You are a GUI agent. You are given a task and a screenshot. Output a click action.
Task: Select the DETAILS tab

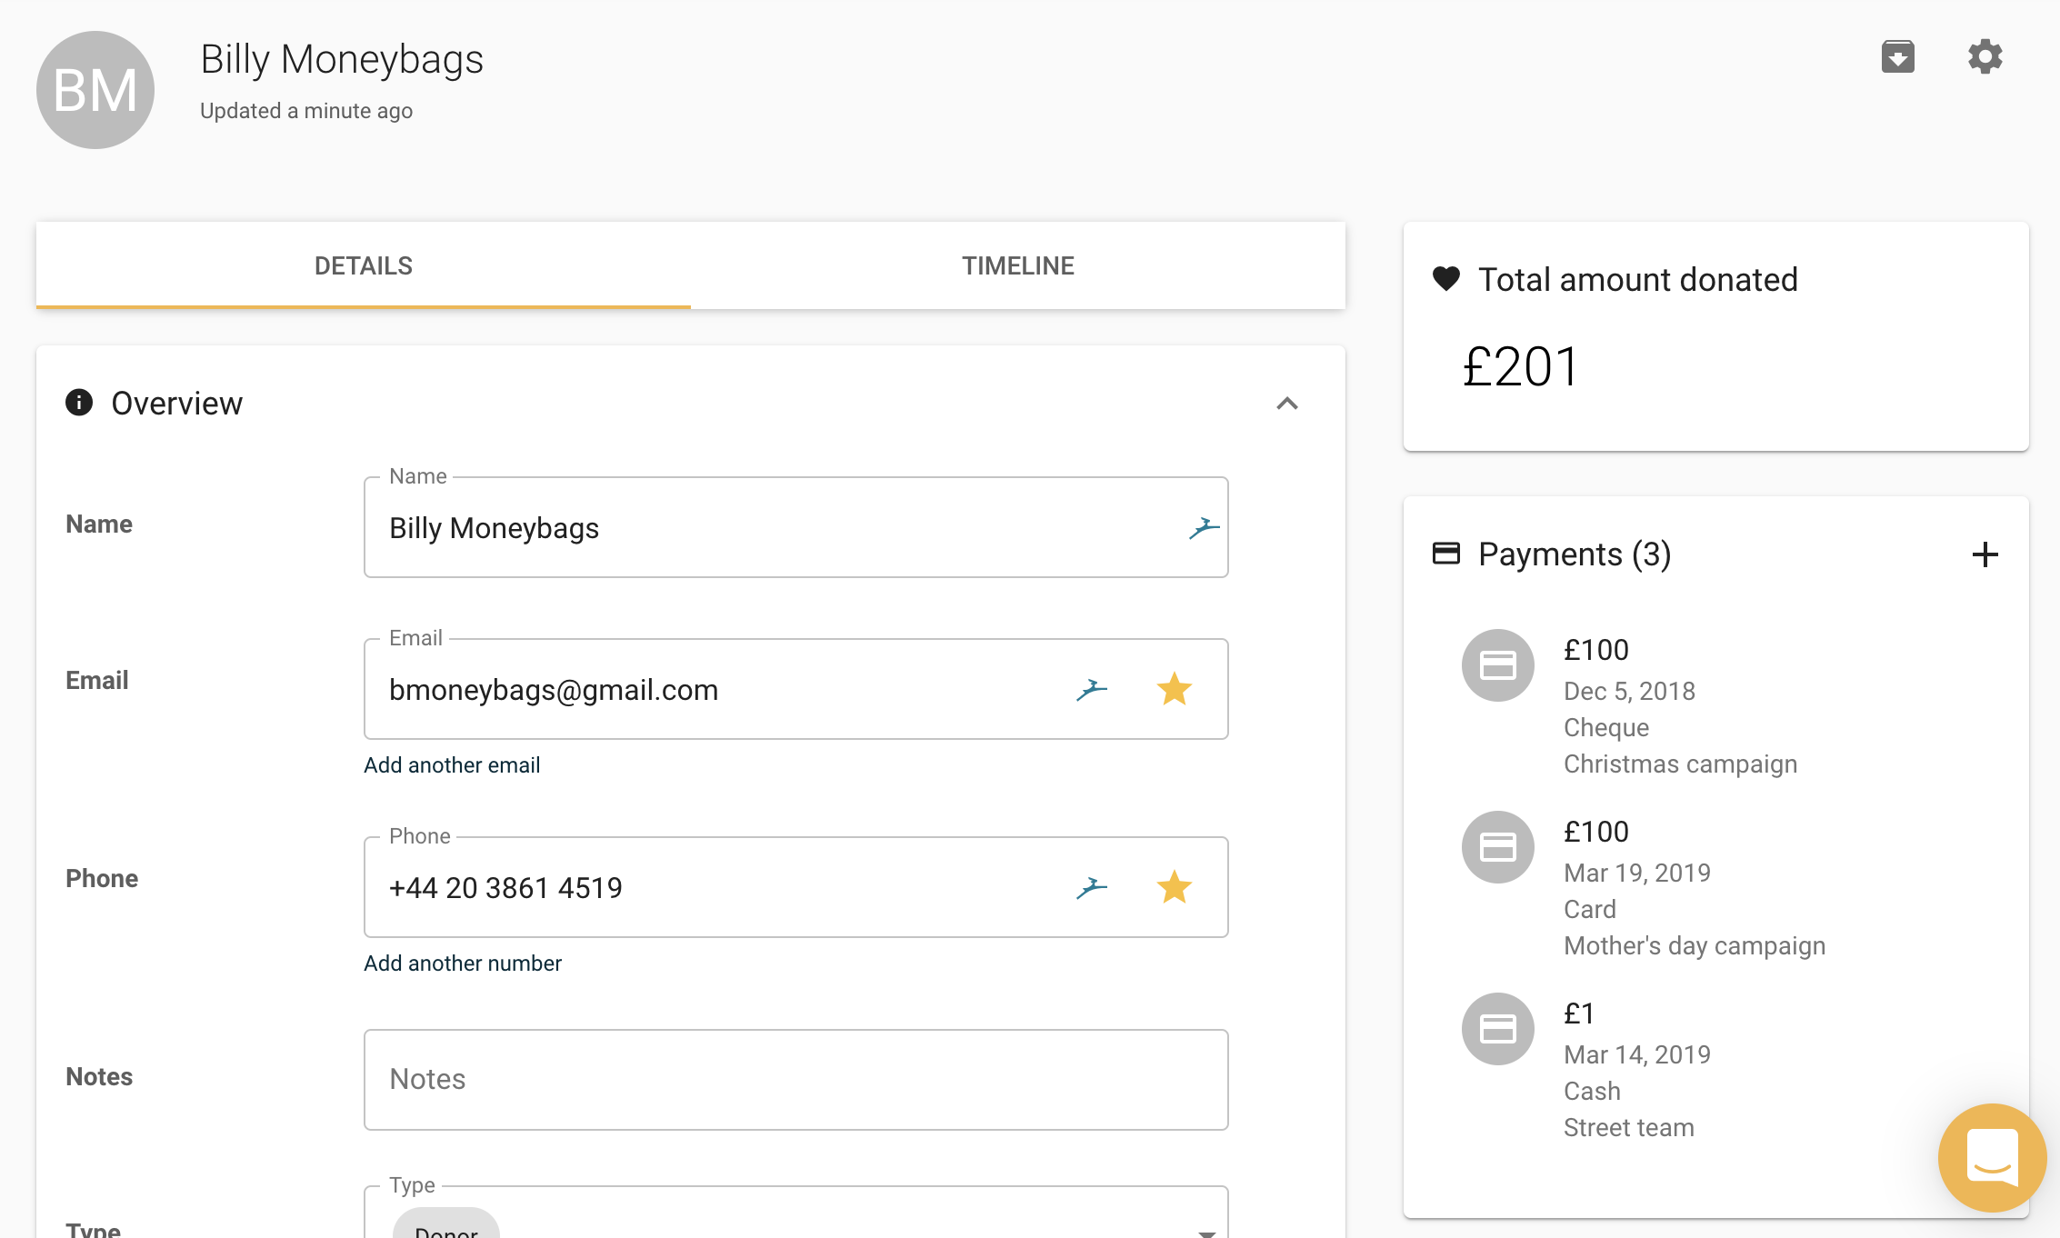pos(363,265)
